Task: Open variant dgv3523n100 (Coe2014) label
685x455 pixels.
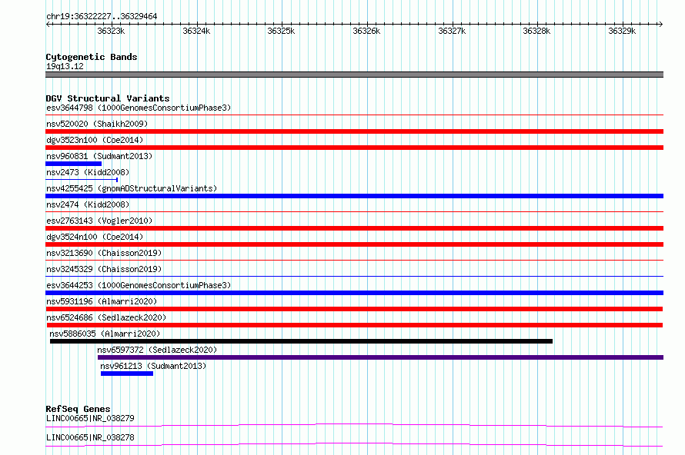Action: coord(95,140)
